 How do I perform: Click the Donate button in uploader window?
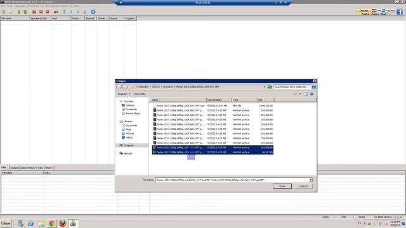tap(363, 11)
